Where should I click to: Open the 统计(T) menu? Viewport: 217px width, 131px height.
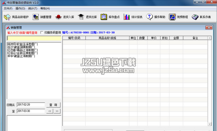coord(33,9)
